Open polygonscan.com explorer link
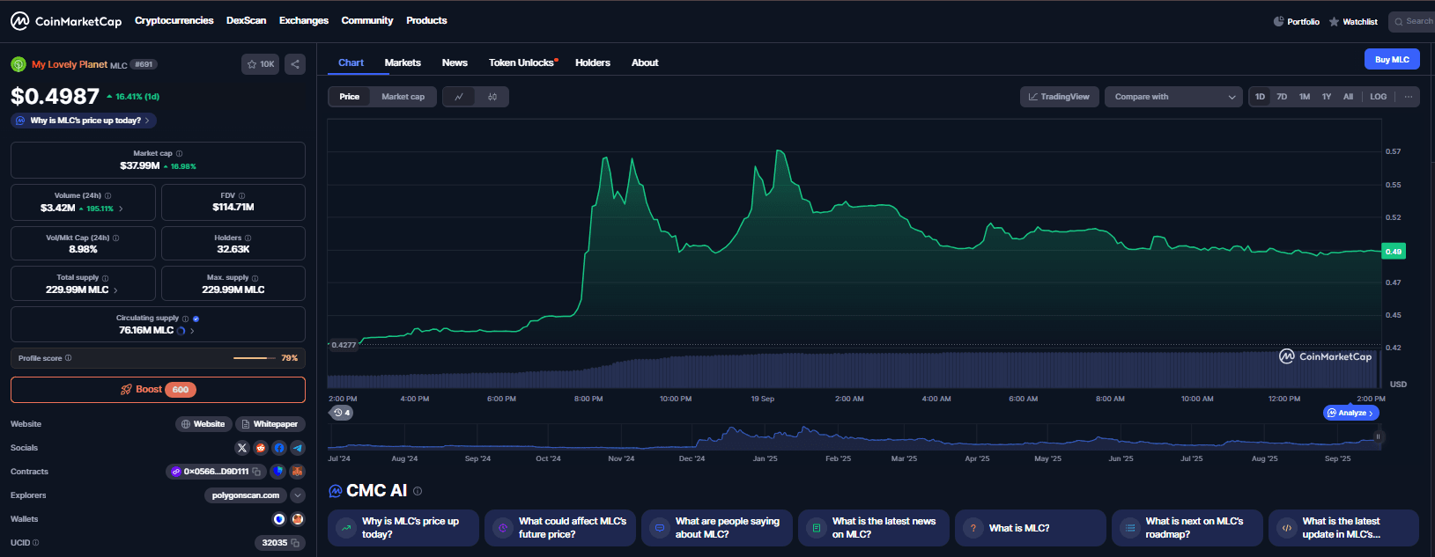 tap(246, 495)
